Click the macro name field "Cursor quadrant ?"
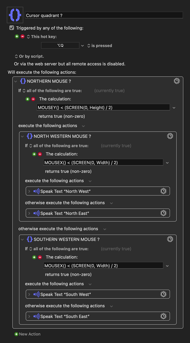 [104, 15]
